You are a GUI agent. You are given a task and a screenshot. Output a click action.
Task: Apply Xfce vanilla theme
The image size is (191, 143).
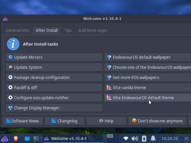[x=148, y=88]
